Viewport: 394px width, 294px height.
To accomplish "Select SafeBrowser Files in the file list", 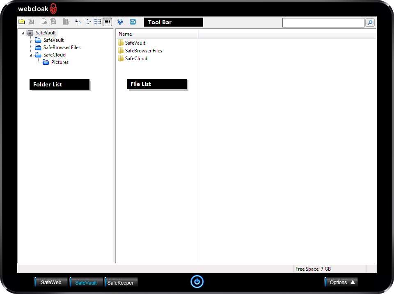I will [143, 51].
